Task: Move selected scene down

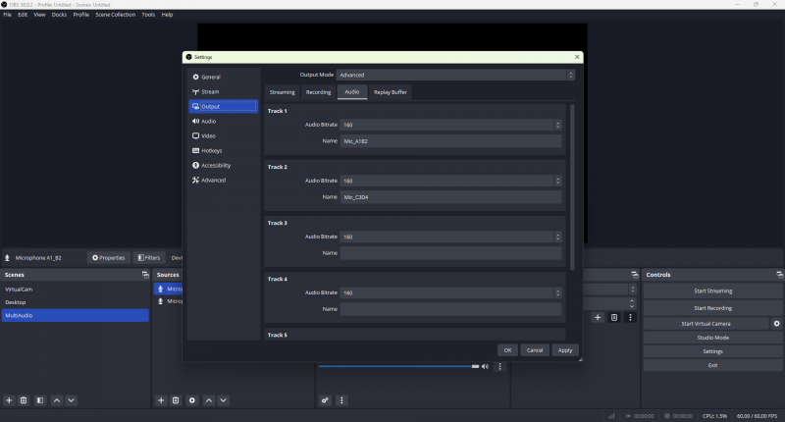Action: 71,400
